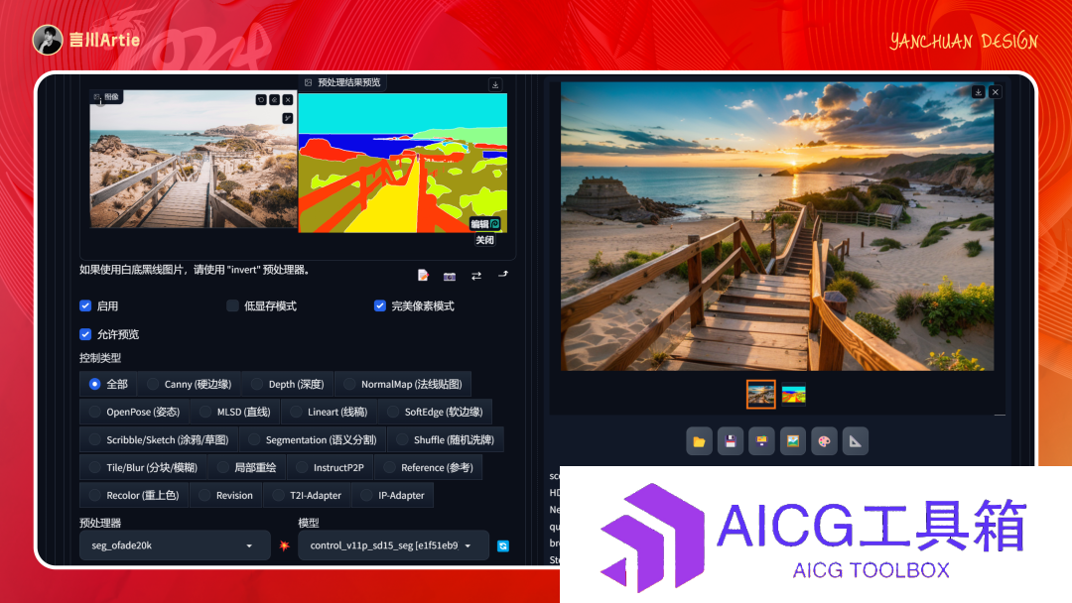
Task: Pick the Recolor (重上色) control type
Action: 134,495
